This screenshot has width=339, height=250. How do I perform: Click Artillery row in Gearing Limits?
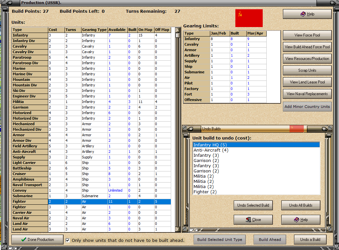pyautogui.click(x=225, y=55)
